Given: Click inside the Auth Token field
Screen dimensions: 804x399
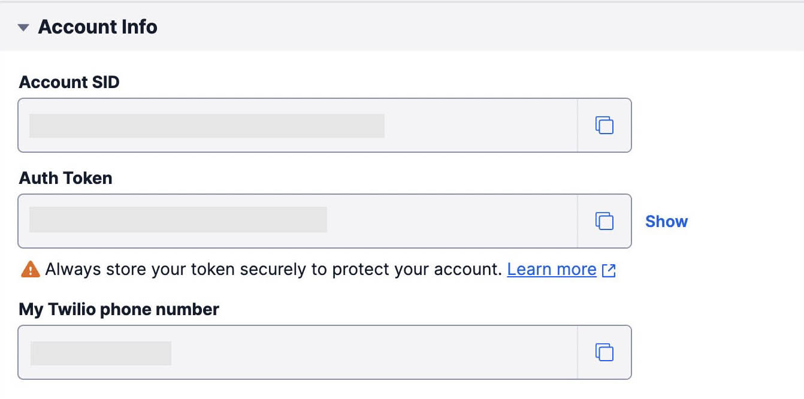Looking at the screenshot, I should pyautogui.click(x=449, y=221).
